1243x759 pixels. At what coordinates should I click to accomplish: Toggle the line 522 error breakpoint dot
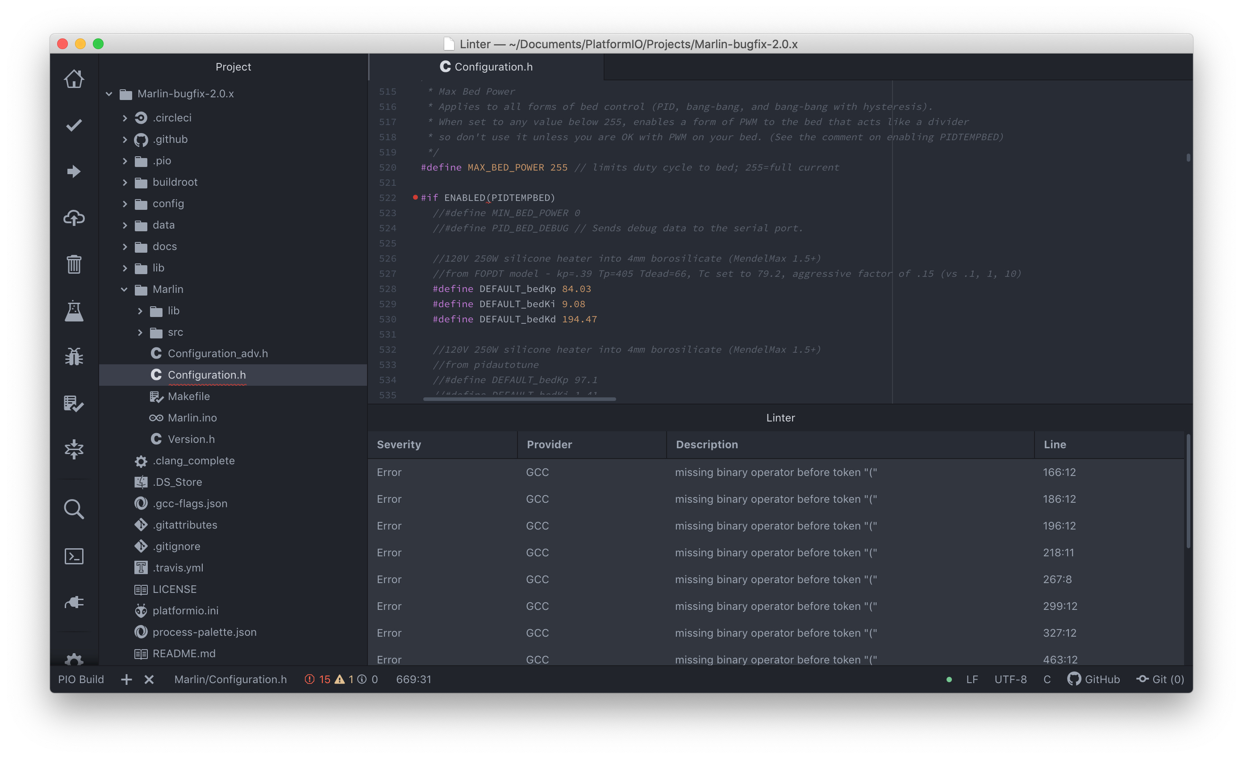(415, 197)
